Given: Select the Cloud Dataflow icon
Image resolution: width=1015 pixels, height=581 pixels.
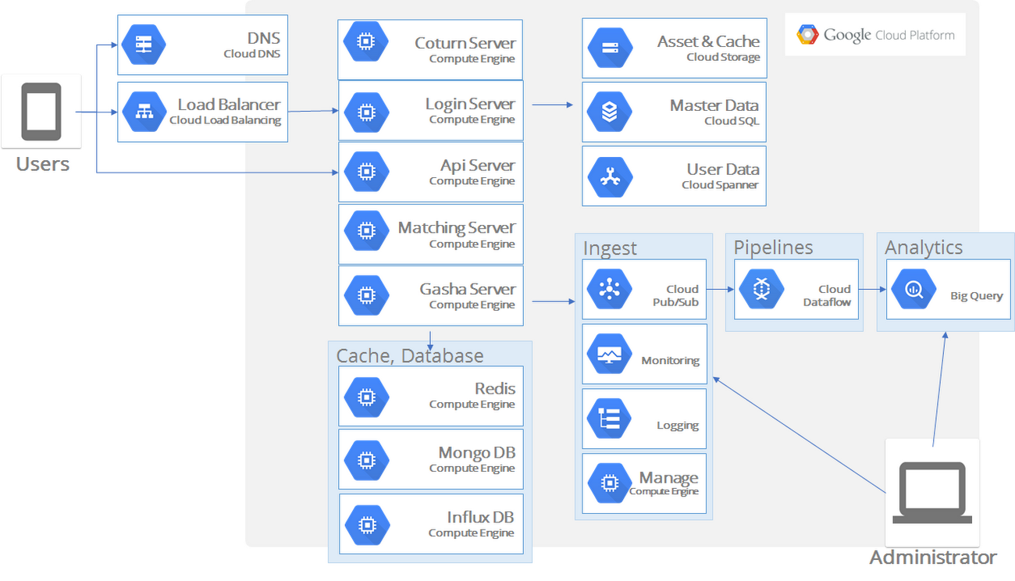Looking at the screenshot, I should click(760, 289).
